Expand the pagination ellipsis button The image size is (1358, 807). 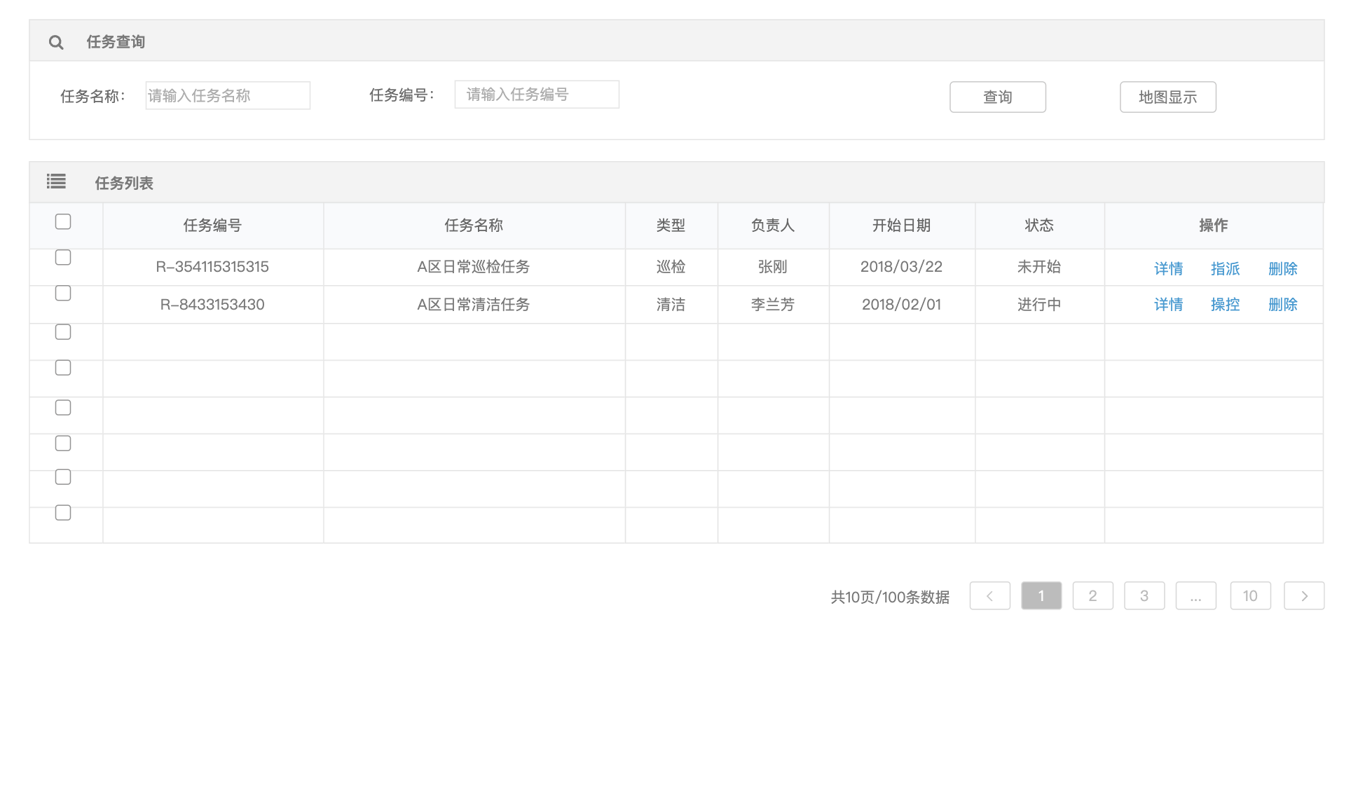1195,596
